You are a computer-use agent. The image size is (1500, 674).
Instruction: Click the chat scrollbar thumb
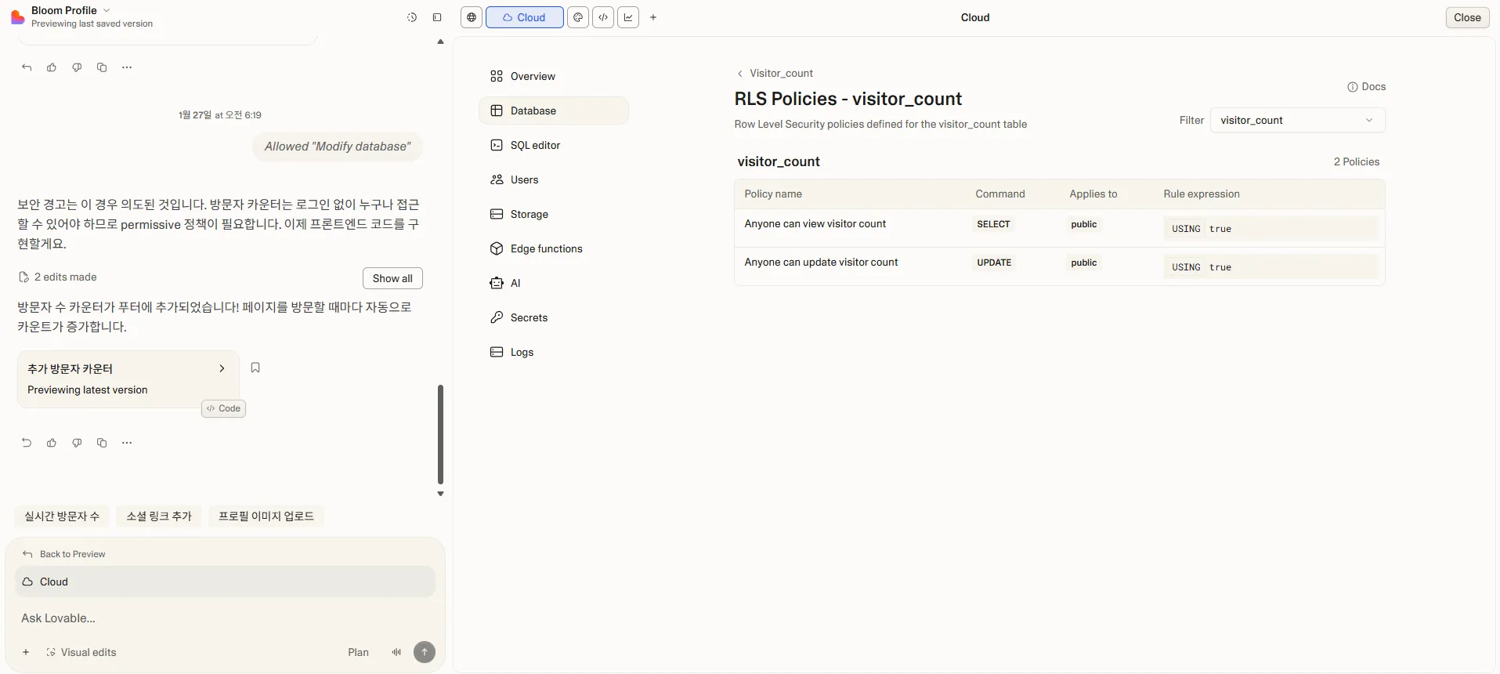[440, 434]
